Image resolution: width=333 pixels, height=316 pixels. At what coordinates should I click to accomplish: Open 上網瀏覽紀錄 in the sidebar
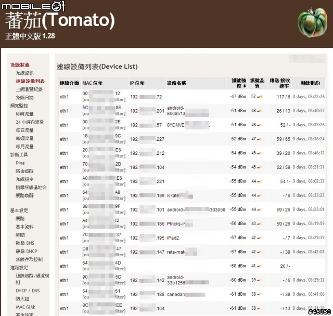(29, 89)
